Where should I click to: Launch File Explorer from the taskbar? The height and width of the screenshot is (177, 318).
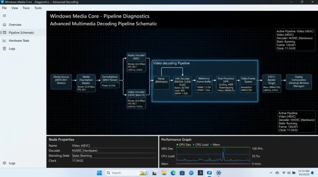164,173
